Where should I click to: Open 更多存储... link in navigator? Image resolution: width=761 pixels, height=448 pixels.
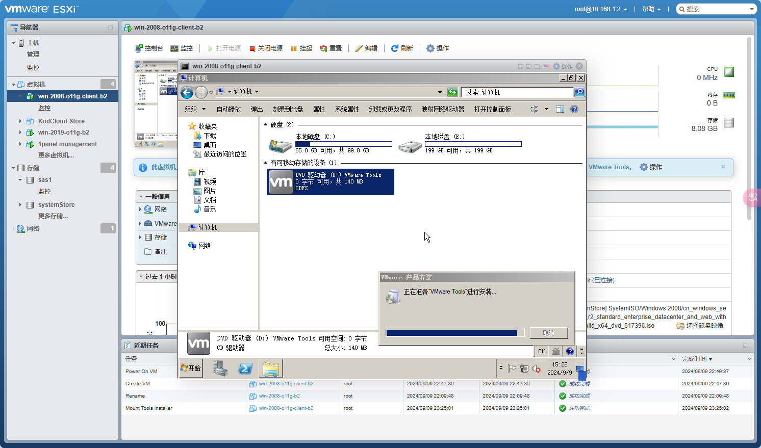pyautogui.click(x=53, y=216)
